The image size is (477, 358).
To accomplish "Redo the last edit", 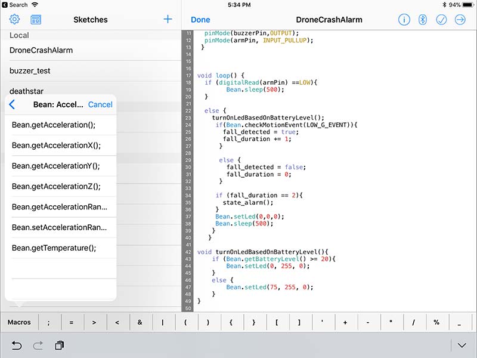I will click(x=38, y=345).
